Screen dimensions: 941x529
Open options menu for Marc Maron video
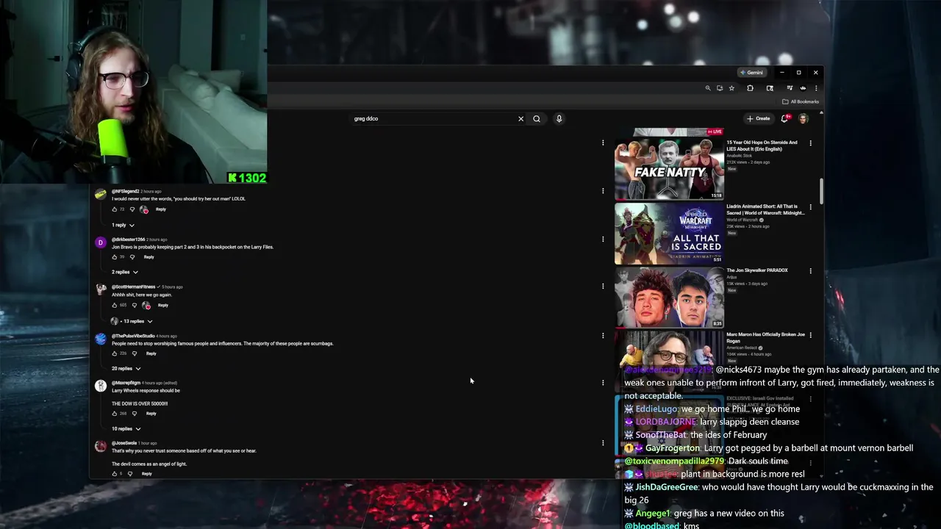coord(810,335)
